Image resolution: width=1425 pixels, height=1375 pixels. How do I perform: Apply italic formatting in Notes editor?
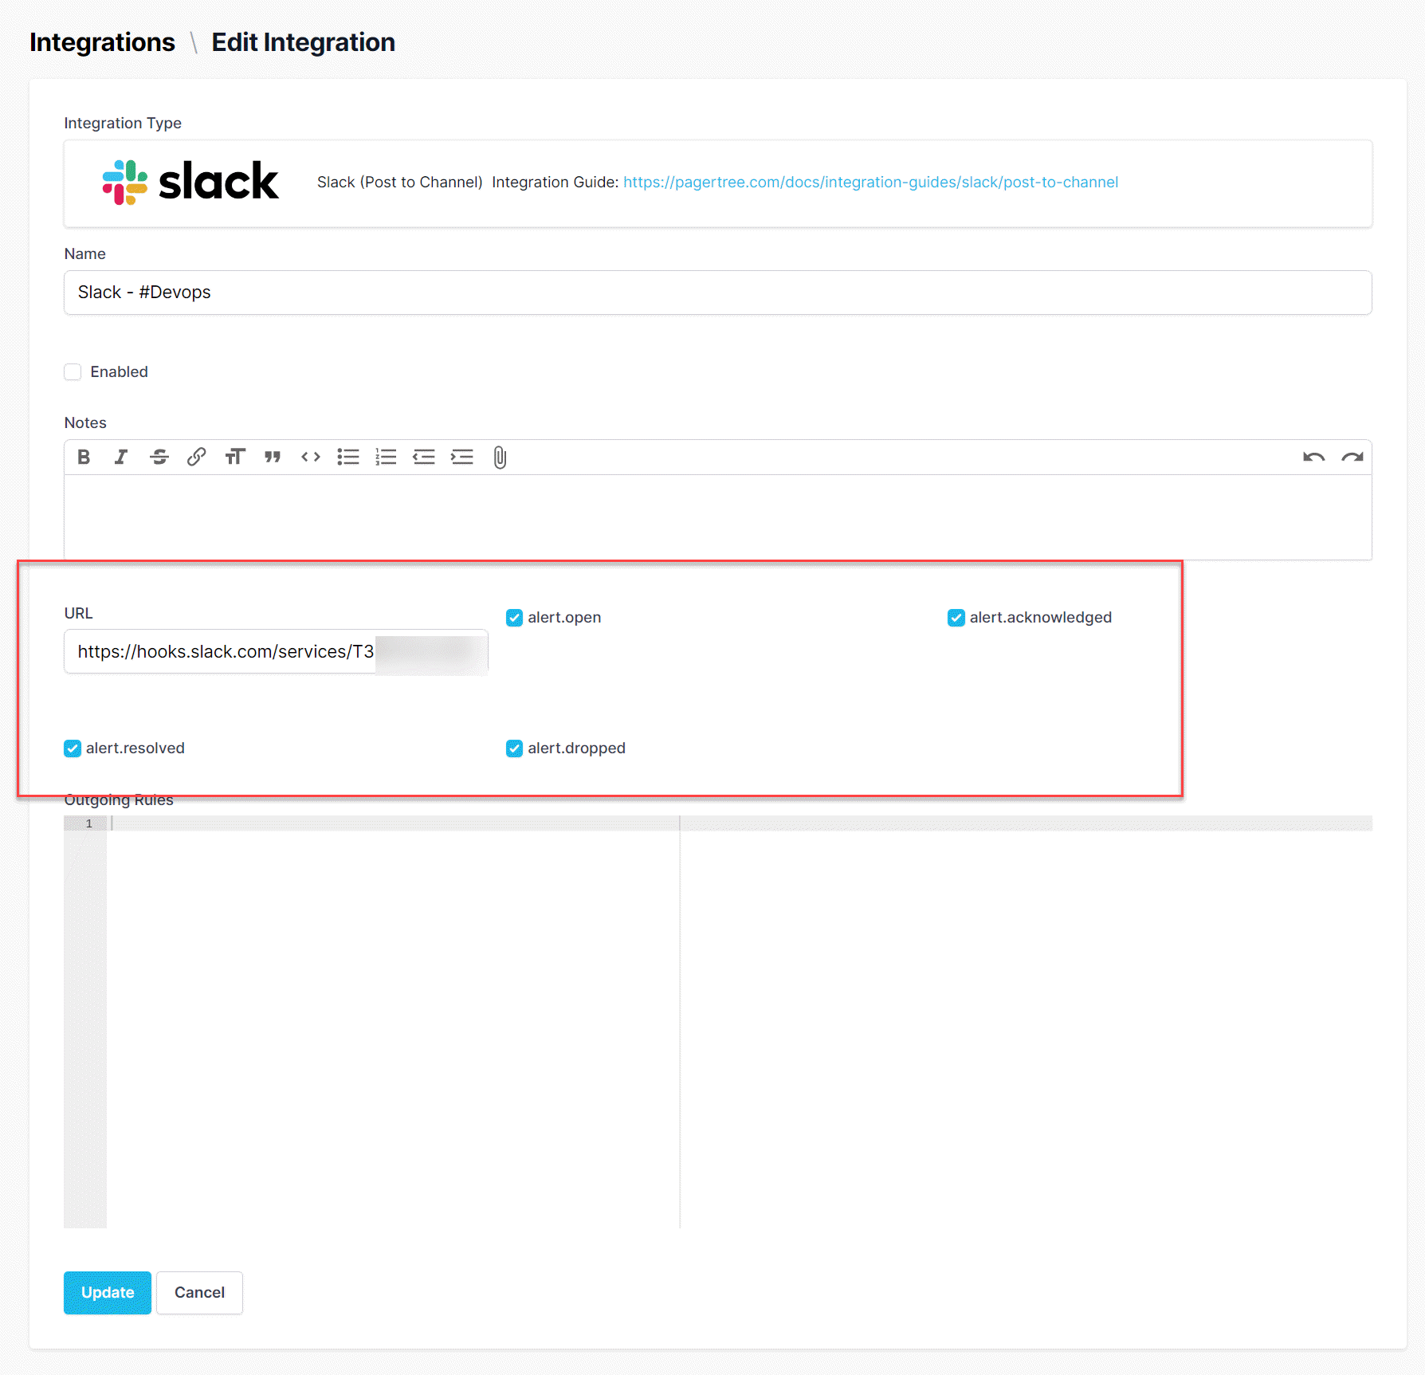pyautogui.click(x=120, y=457)
